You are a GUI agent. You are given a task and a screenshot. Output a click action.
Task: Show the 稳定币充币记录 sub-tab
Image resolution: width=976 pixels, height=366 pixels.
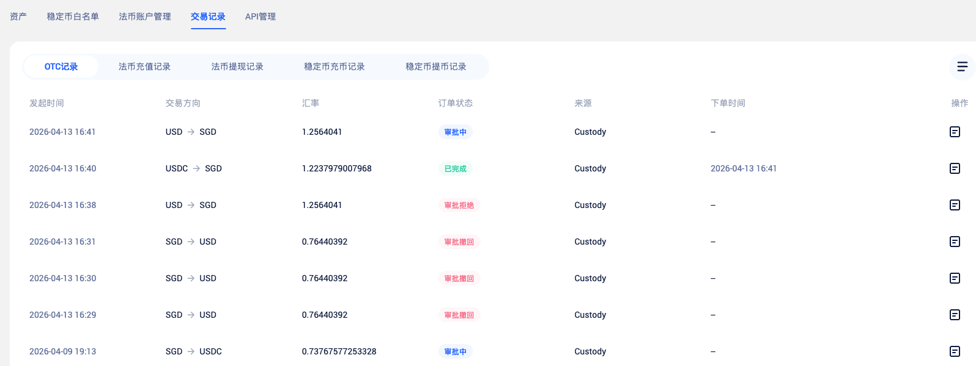(x=335, y=66)
